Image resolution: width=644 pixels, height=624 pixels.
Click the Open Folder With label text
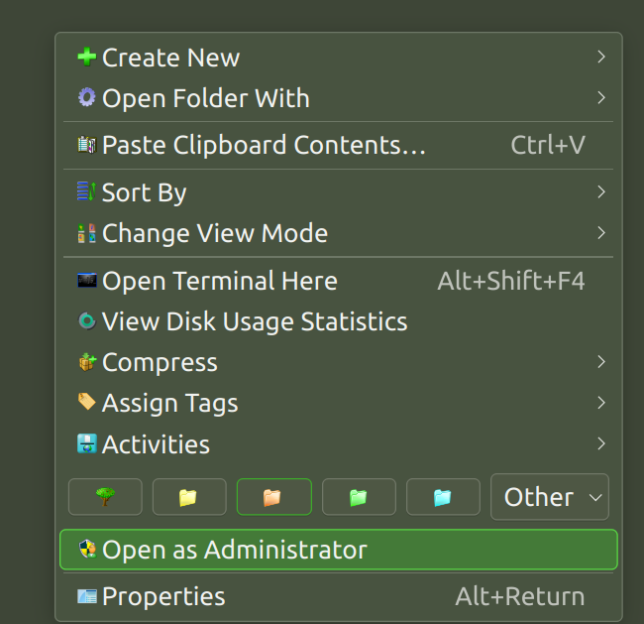tap(206, 99)
